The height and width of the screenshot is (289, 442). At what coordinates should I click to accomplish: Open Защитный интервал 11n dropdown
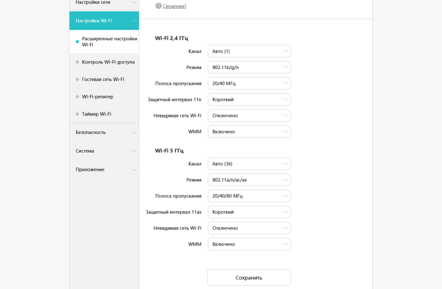click(249, 99)
